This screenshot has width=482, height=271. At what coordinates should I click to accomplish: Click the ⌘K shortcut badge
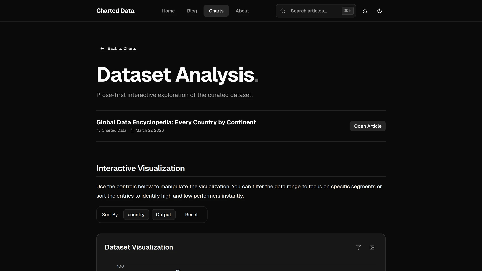pyautogui.click(x=348, y=11)
